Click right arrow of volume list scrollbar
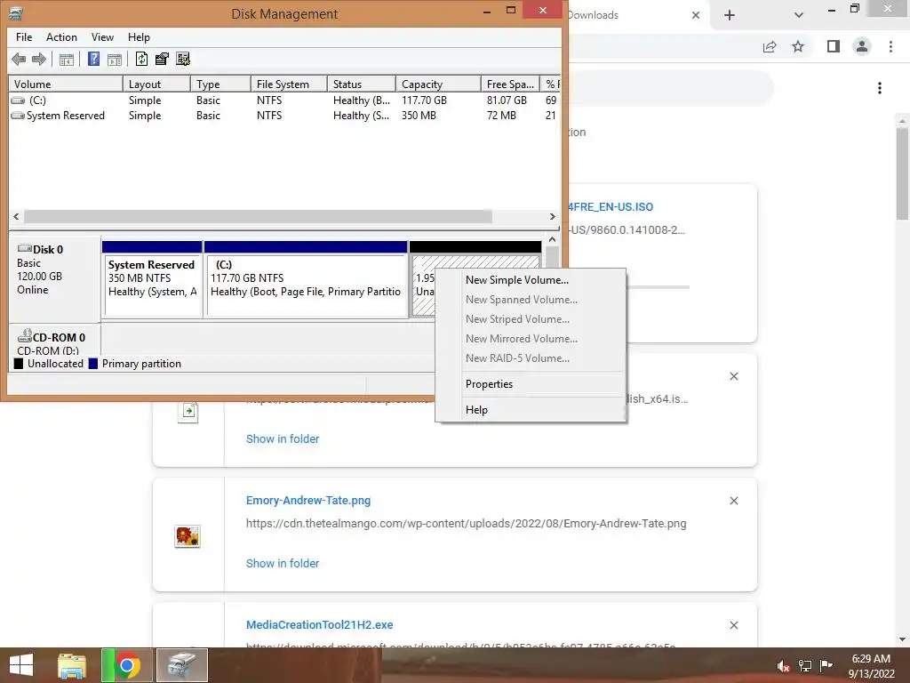910x683 pixels. pyautogui.click(x=552, y=217)
